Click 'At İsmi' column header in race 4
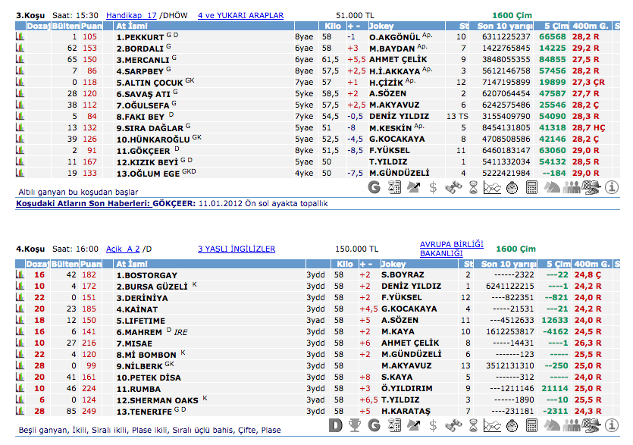This screenshot has width=633, height=445. pos(131,264)
